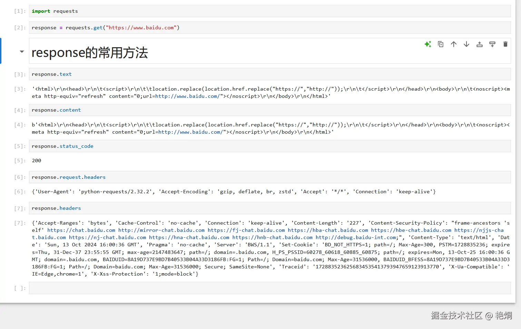Open the www.baidu.com link in response.content output
Screen dimensions: 521x329
click(190, 132)
